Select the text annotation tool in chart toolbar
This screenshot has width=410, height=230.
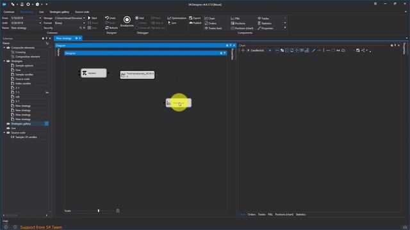pyautogui.click(x=338, y=50)
